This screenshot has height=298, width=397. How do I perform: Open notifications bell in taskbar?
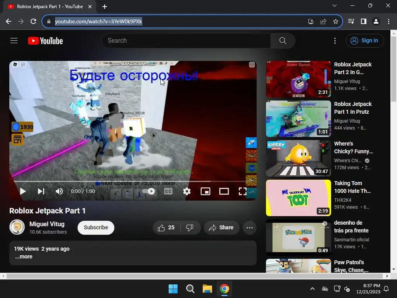coord(387,289)
